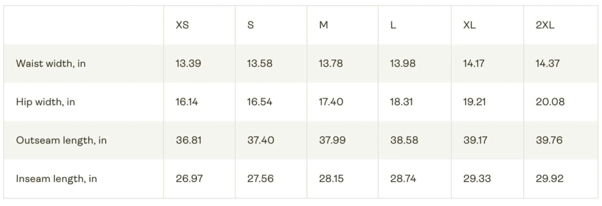Click the 36.81 outseam value
This screenshot has height=206, width=602.
188,140
